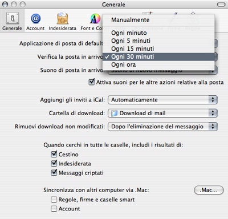
Task: Choose Ogni 15 minuti option
Action: click(x=158, y=48)
